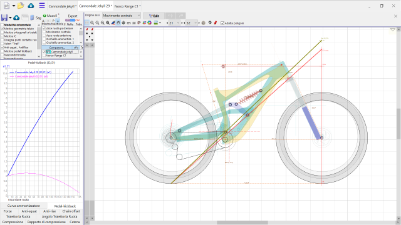Image resolution: width=401 pixels, height=225 pixels.
Task: Enable Movimento centrale trajectory checkbox
Action: coord(44,32)
